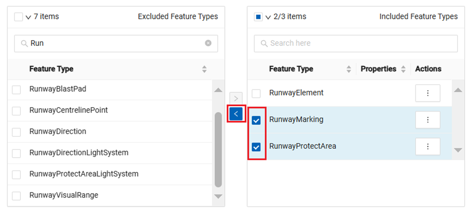Click search magnifier in Included Feature Types
472x214 pixels.
pos(264,43)
